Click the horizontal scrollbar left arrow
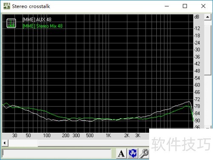 (5, 143)
